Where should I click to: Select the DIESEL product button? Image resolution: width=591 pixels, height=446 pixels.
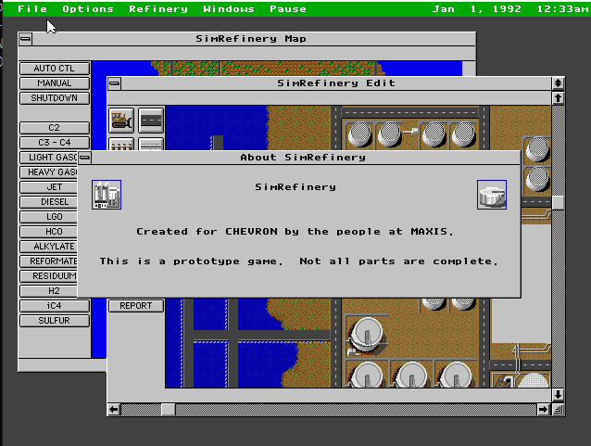[x=54, y=202]
